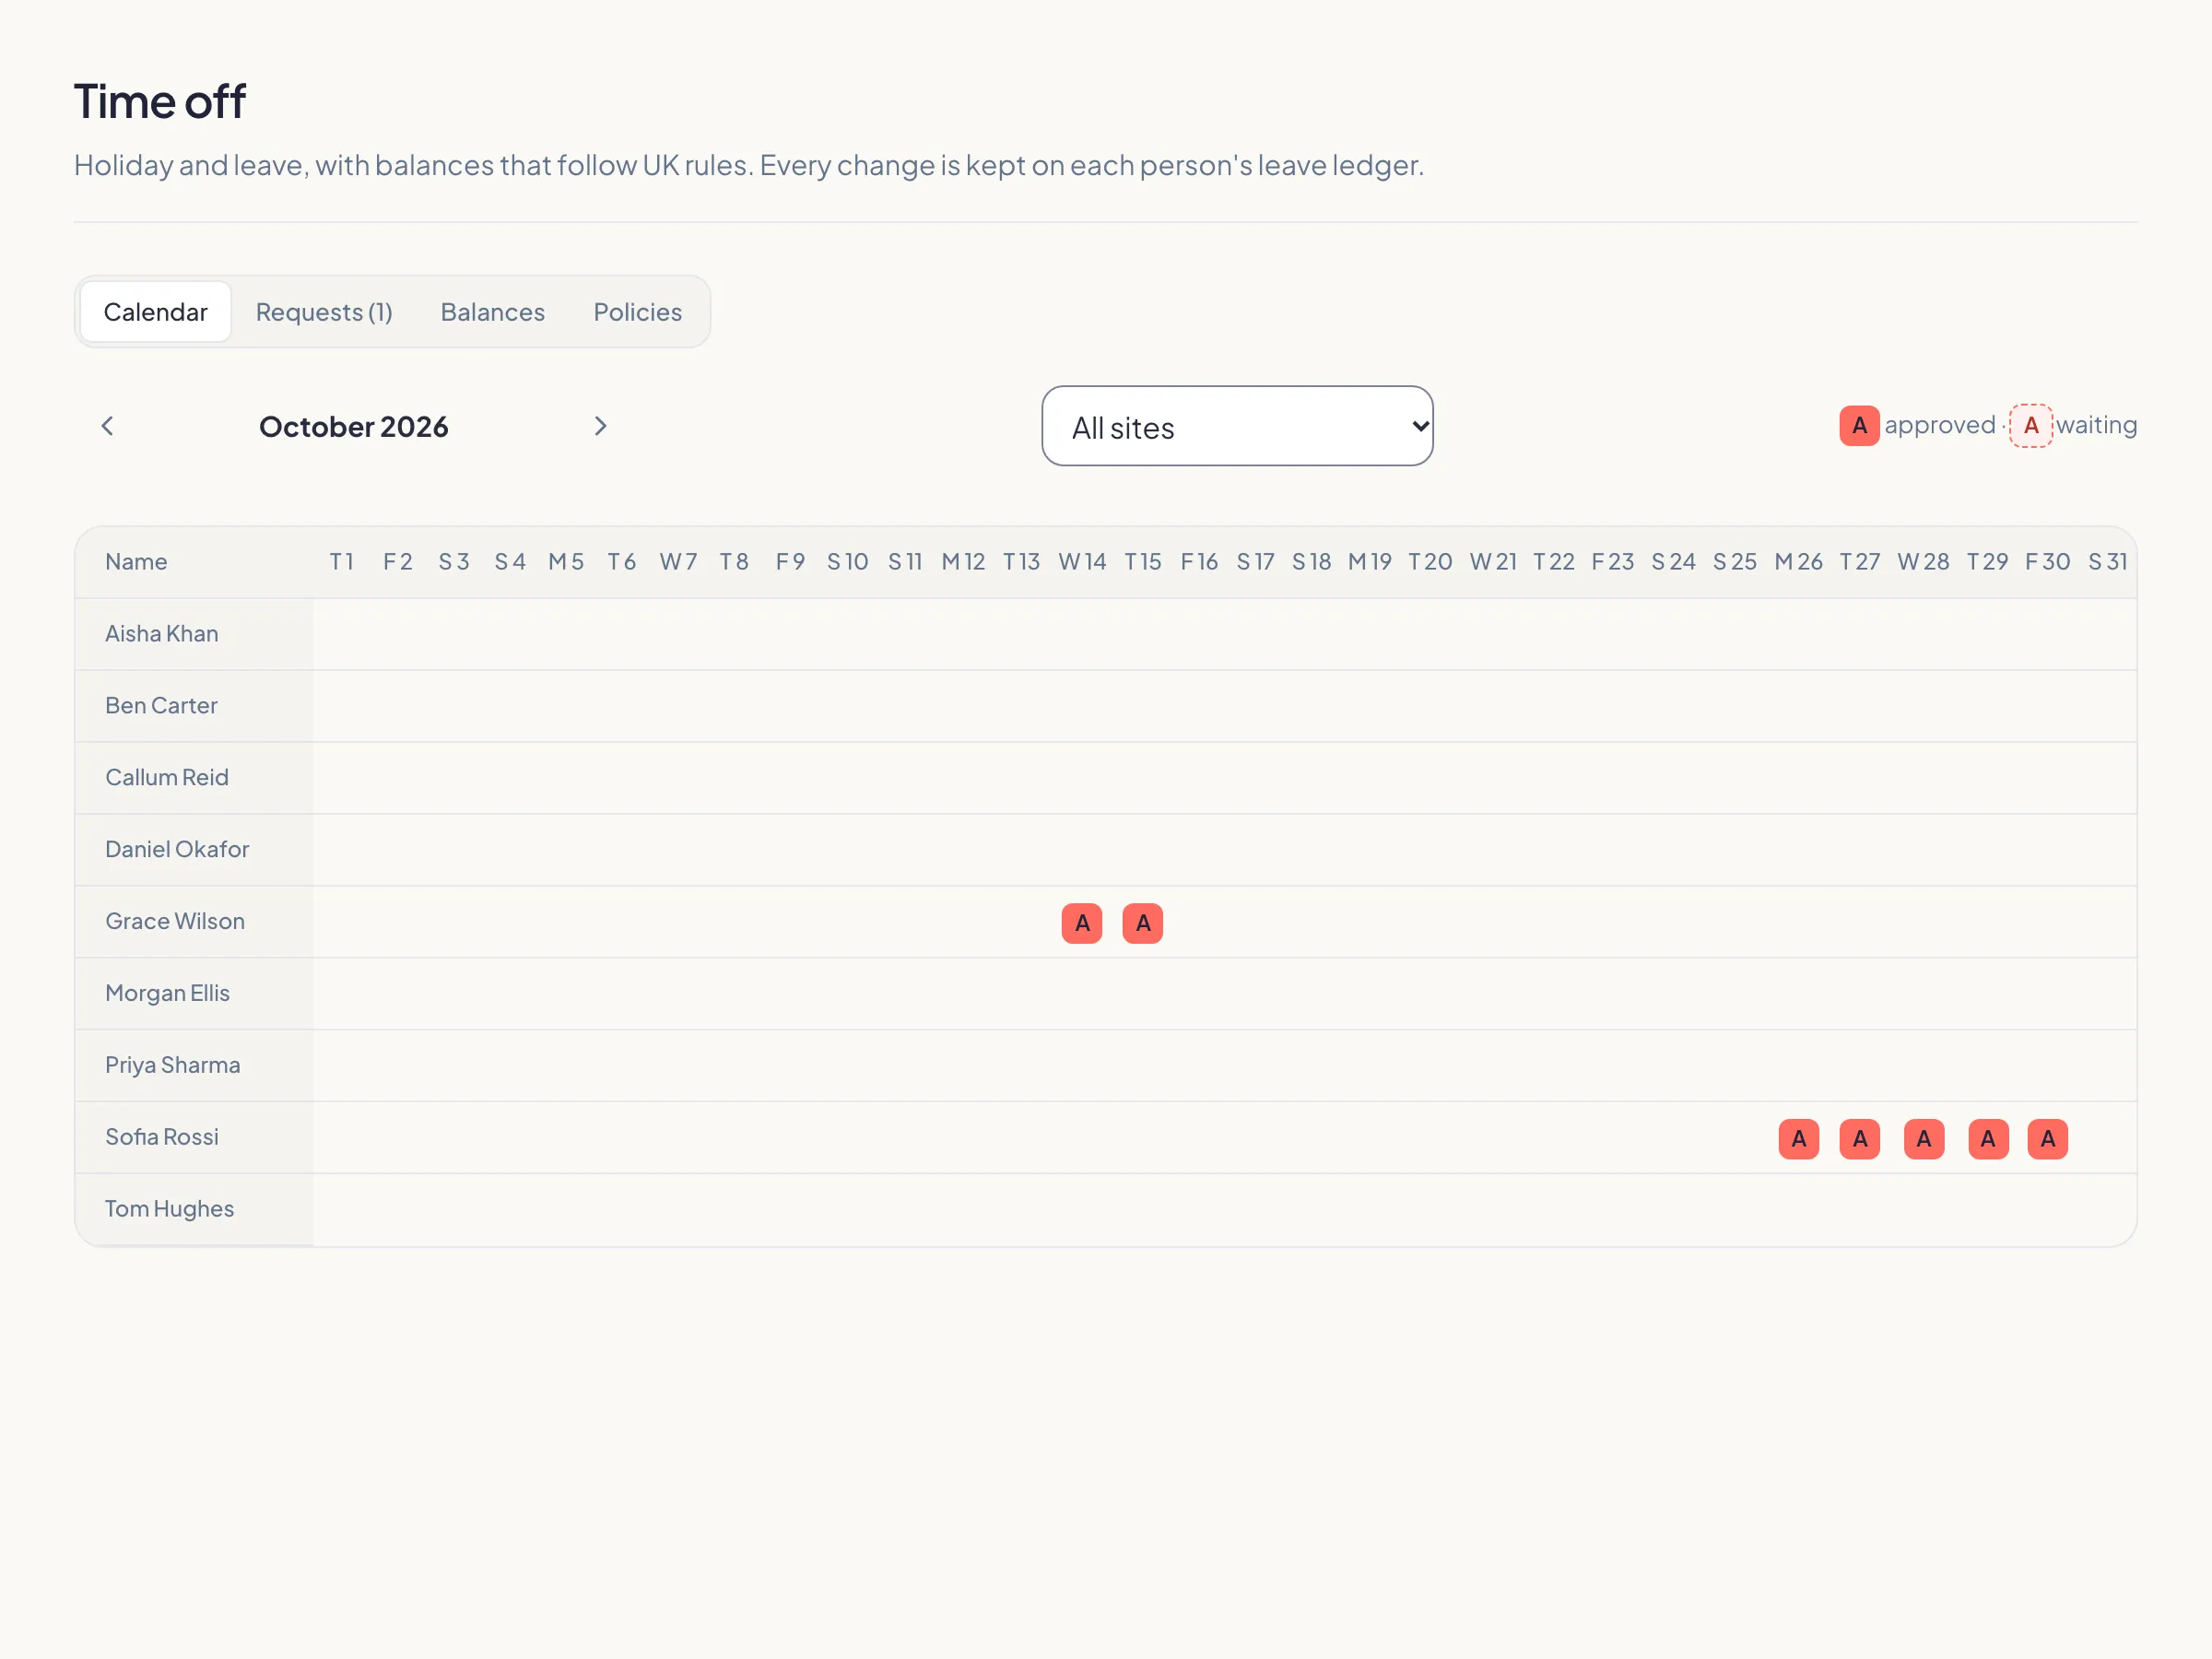Screen dimensions: 2212x1659
Task: Click Sofia Rossi's approved leave on T 27
Action: click(1860, 1139)
